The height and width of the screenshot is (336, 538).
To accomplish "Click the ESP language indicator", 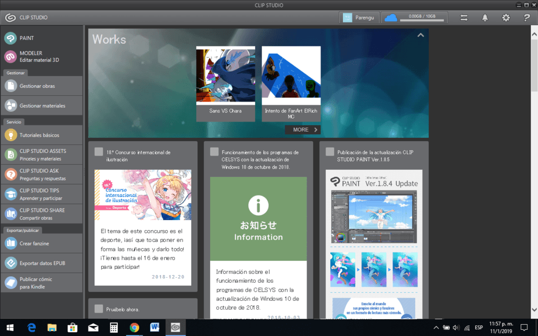I will 479,328.
